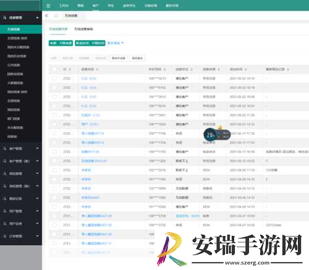Select the open page tab in the tab strip
This screenshot has width=309, height=270.
click(71, 15)
